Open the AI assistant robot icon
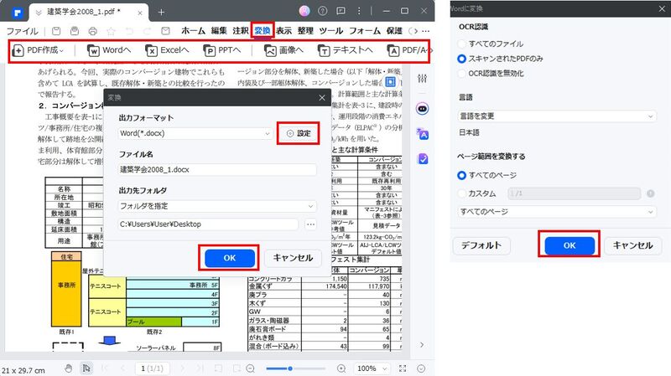Image resolution: width=671 pixels, height=376 pixels. (x=423, y=109)
